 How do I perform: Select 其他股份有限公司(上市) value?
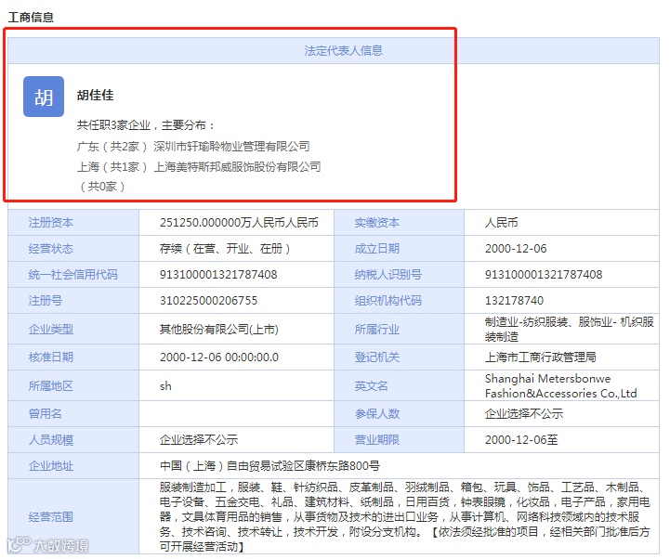(x=218, y=330)
